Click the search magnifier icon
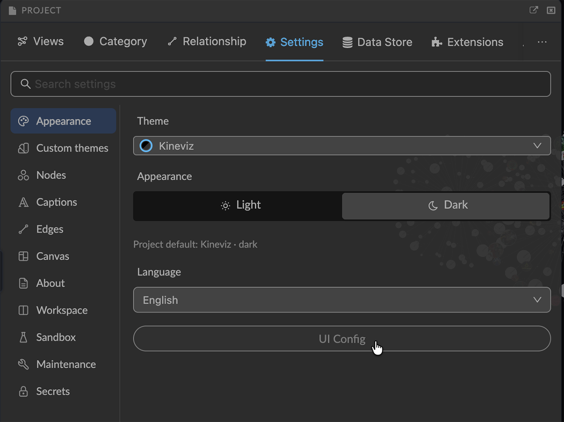Screen dimensions: 564x422 pos(26,84)
